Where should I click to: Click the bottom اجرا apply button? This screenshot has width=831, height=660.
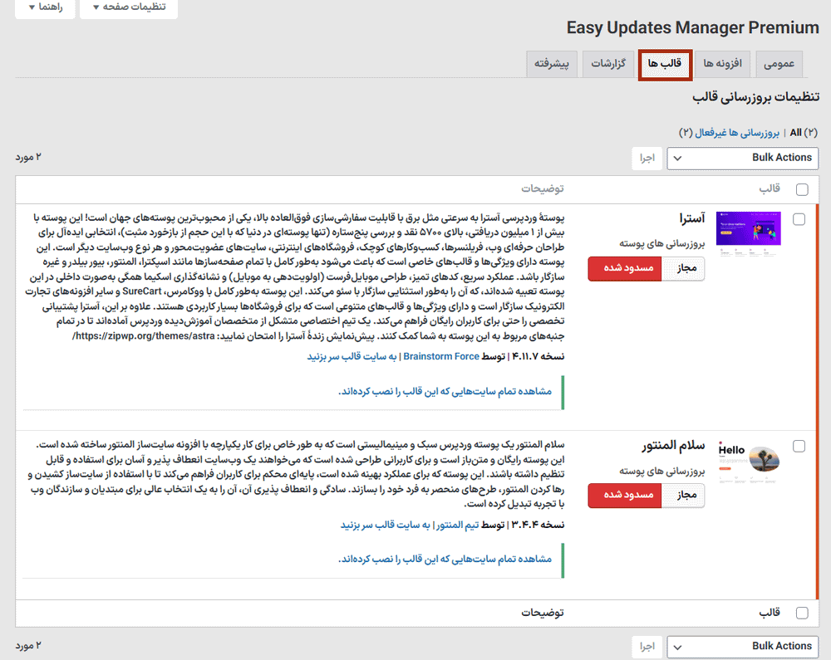647,646
